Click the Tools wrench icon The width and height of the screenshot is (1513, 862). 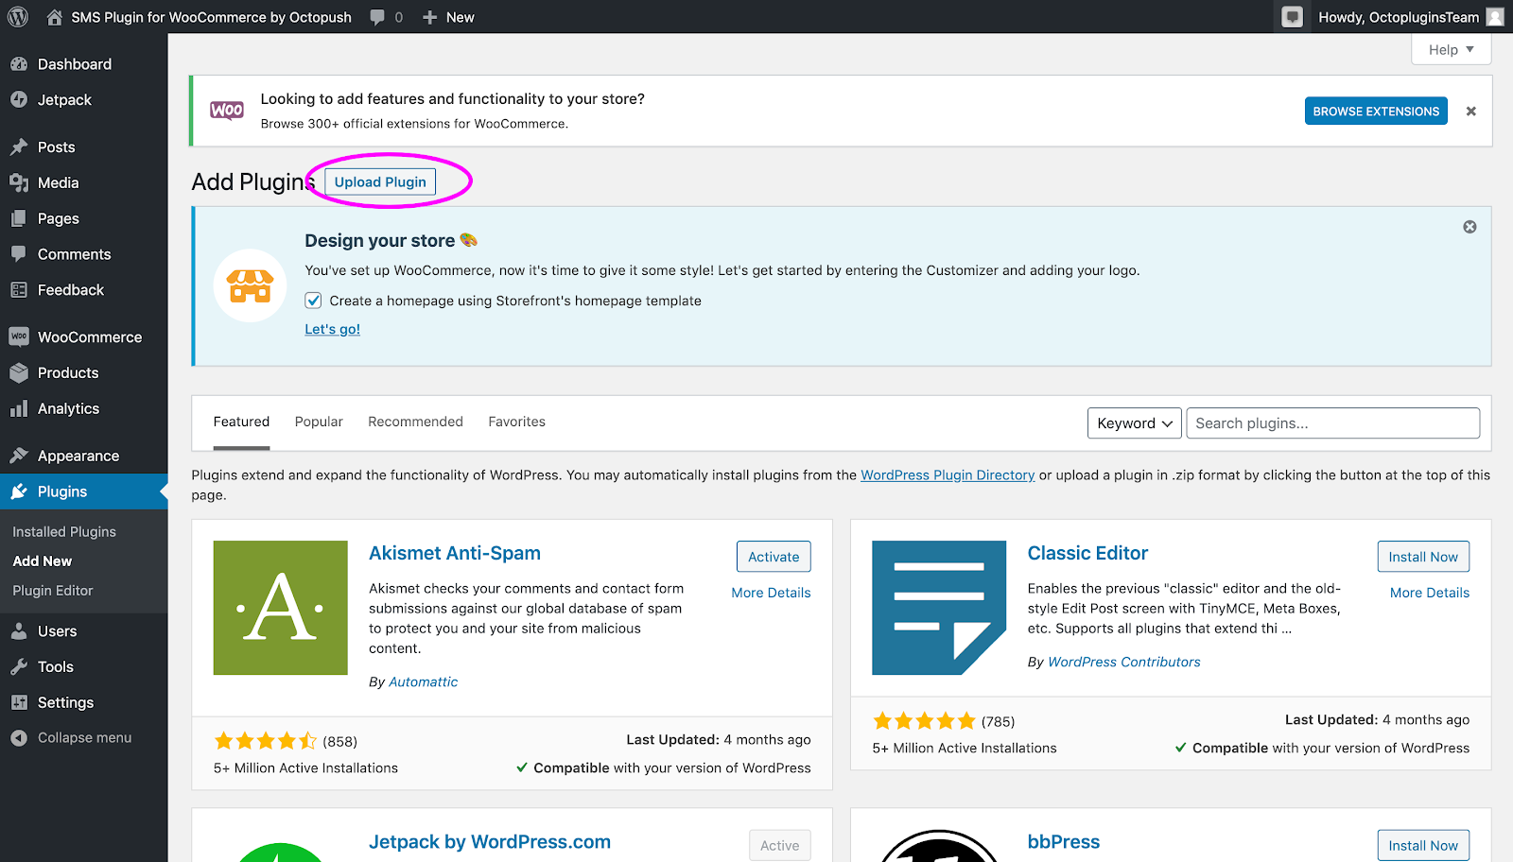19,667
